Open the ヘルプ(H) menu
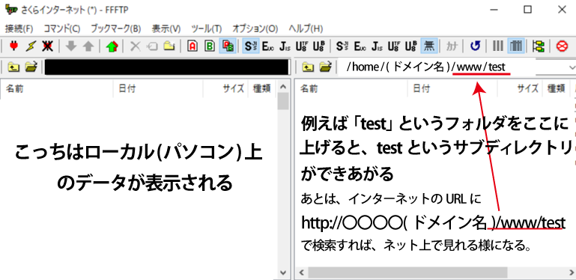 306,28
